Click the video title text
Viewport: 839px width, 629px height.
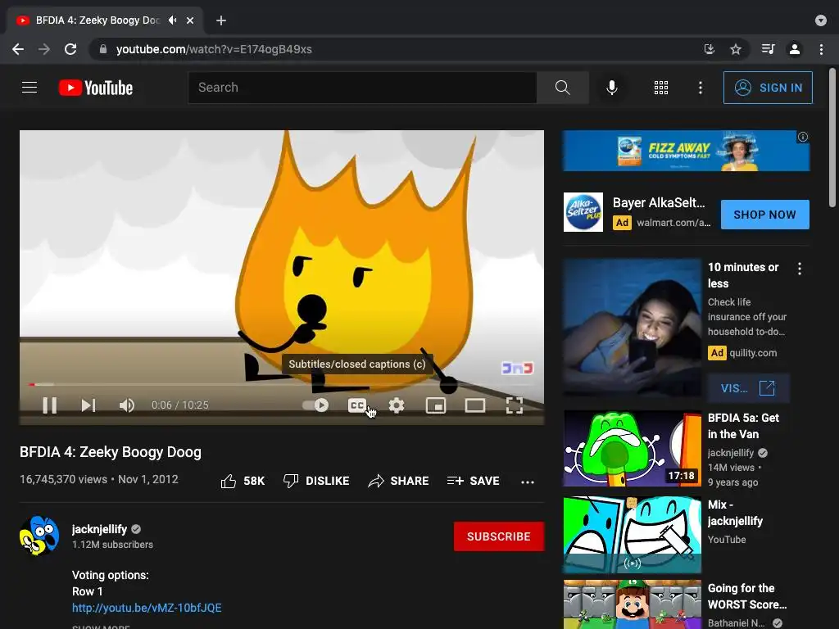coord(111,452)
